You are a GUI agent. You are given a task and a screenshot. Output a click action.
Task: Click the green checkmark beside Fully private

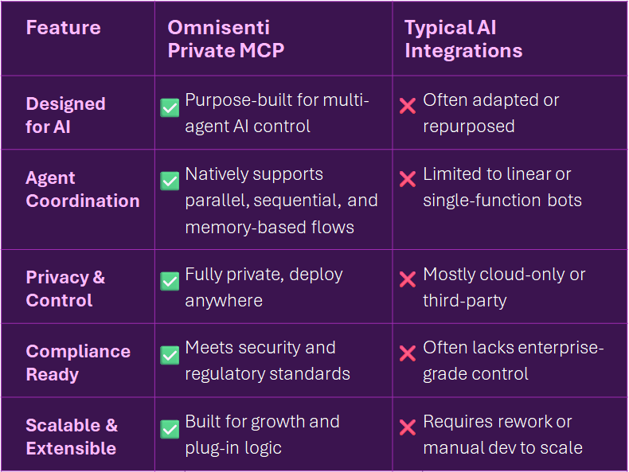click(170, 281)
